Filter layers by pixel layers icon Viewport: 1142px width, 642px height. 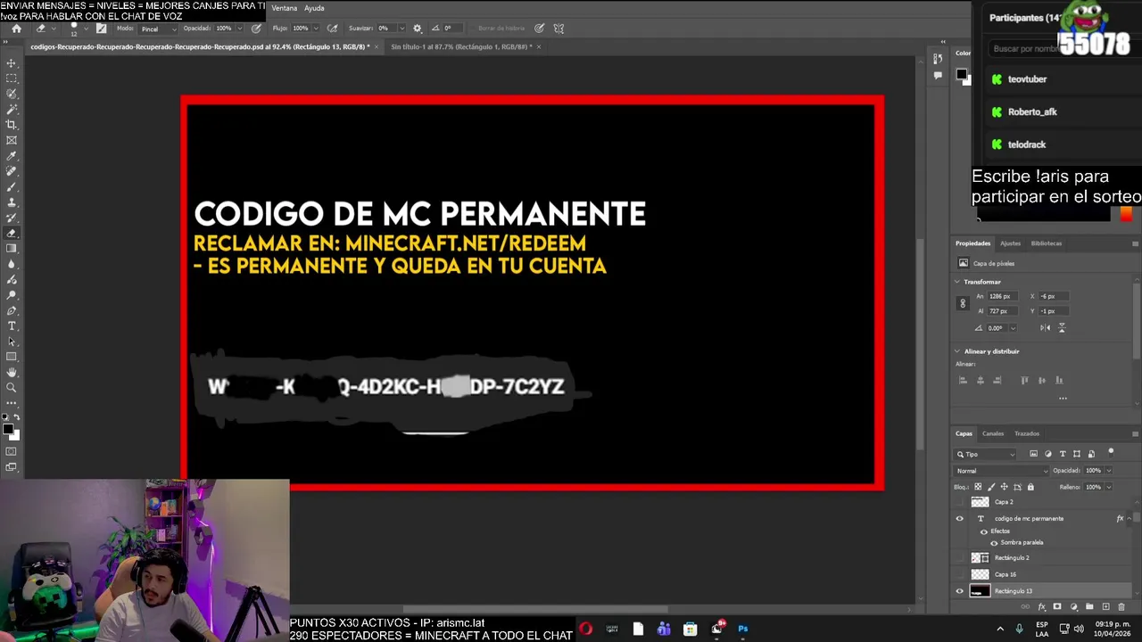(1033, 454)
